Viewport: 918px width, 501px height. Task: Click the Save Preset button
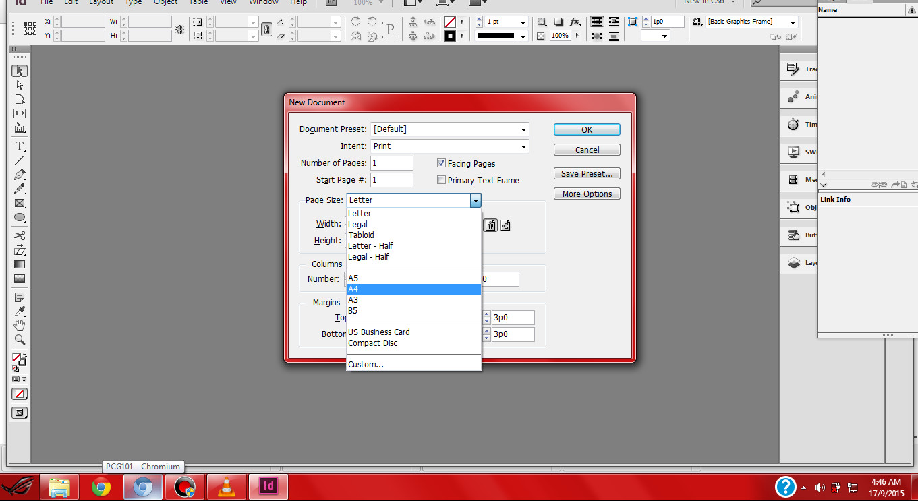tap(586, 173)
